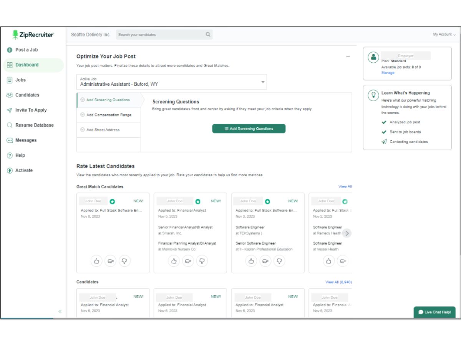Click Senior Software Engineer text
The height and width of the screenshot is (346, 461).
coord(255,243)
